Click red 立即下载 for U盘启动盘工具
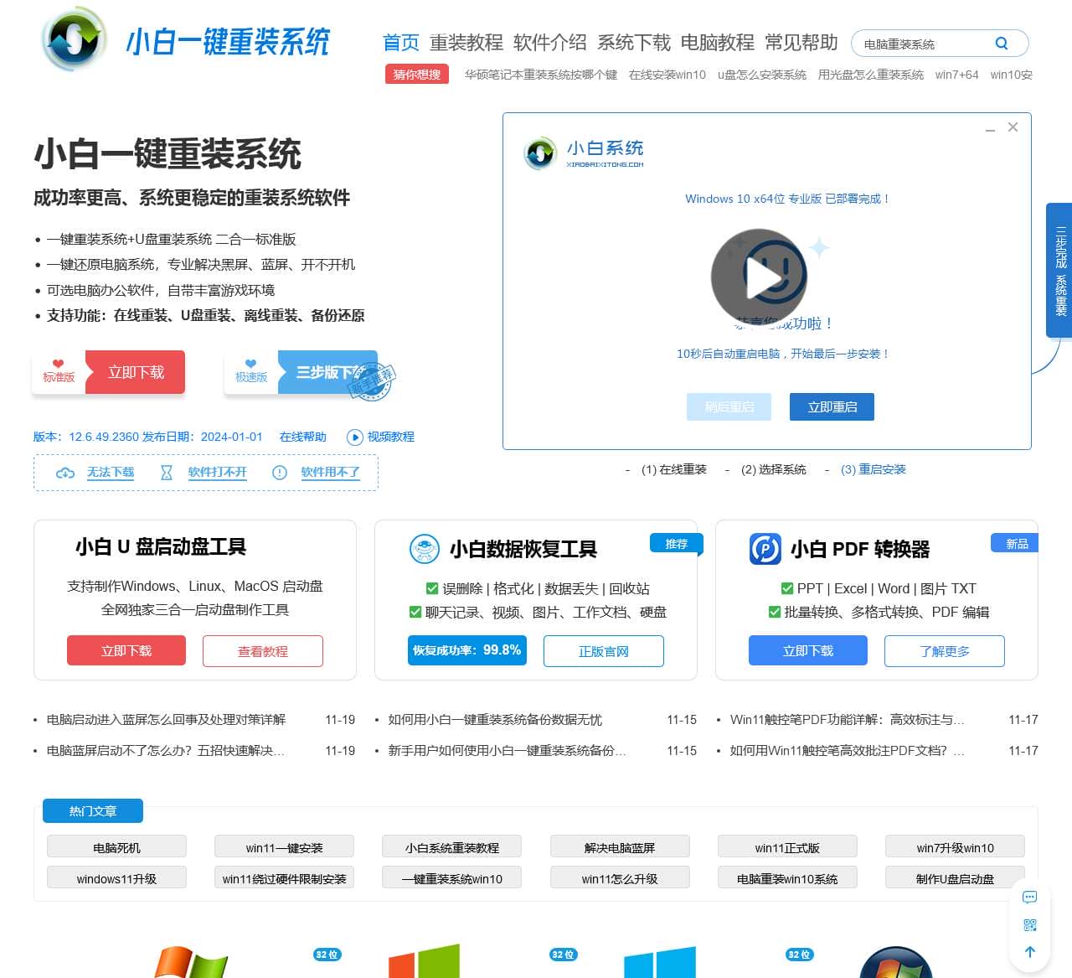This screenshot has height=978, width=1072. coord(126,650)
